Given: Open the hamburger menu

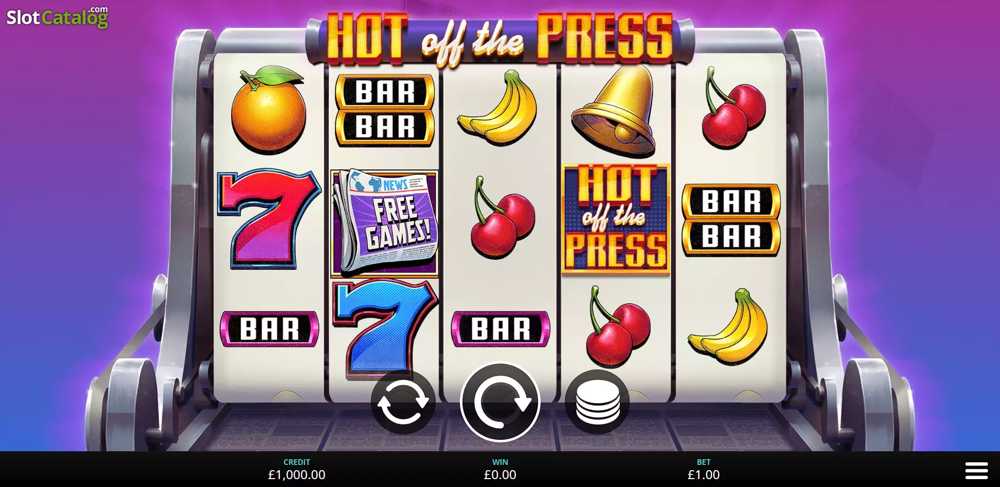Looking at the screenshot, I should (x=976, y=470).
